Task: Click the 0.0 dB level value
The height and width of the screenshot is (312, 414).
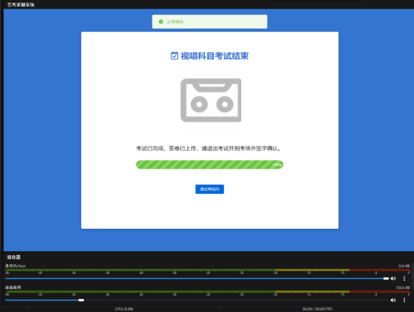Action: [404, 266]
